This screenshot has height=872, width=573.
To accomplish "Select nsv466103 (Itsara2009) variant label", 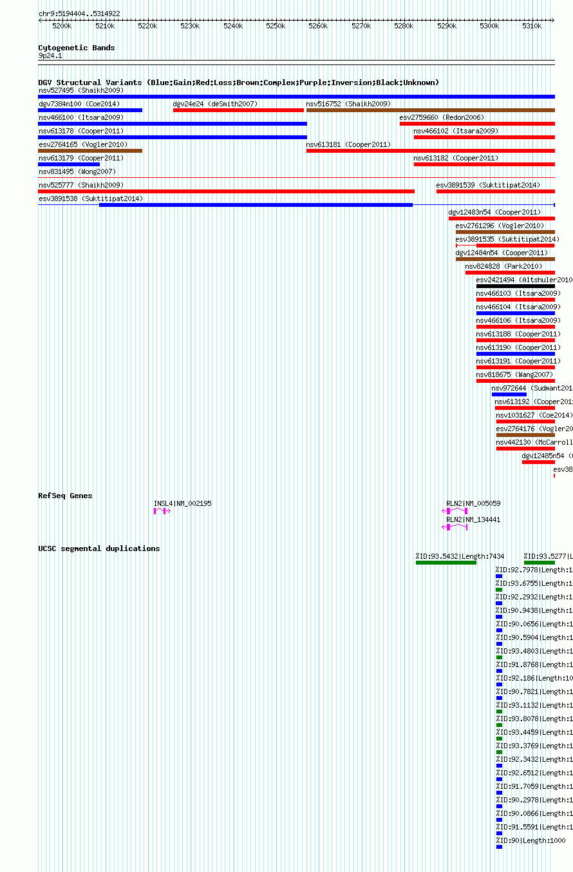I will click(x=518, y=293).
